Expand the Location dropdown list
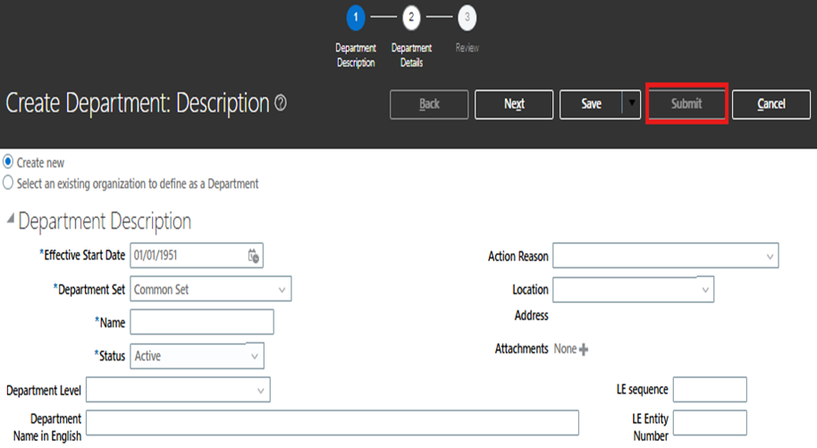The image size is (817, 448). click(x=704, y=290)
